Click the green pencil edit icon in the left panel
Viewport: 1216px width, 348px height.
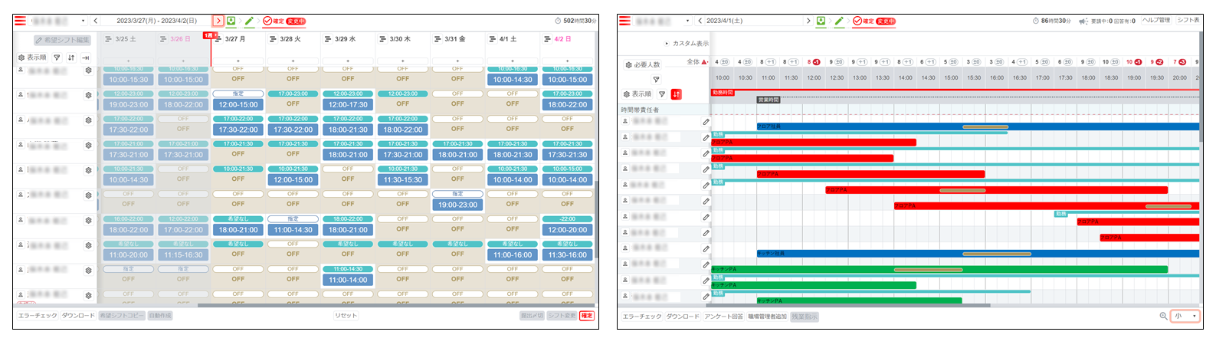(x=249, y=21)
